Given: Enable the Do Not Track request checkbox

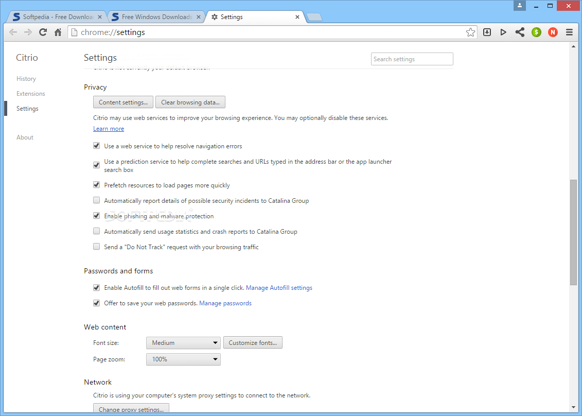Looking at the screenshot, I should coord(97,246).
